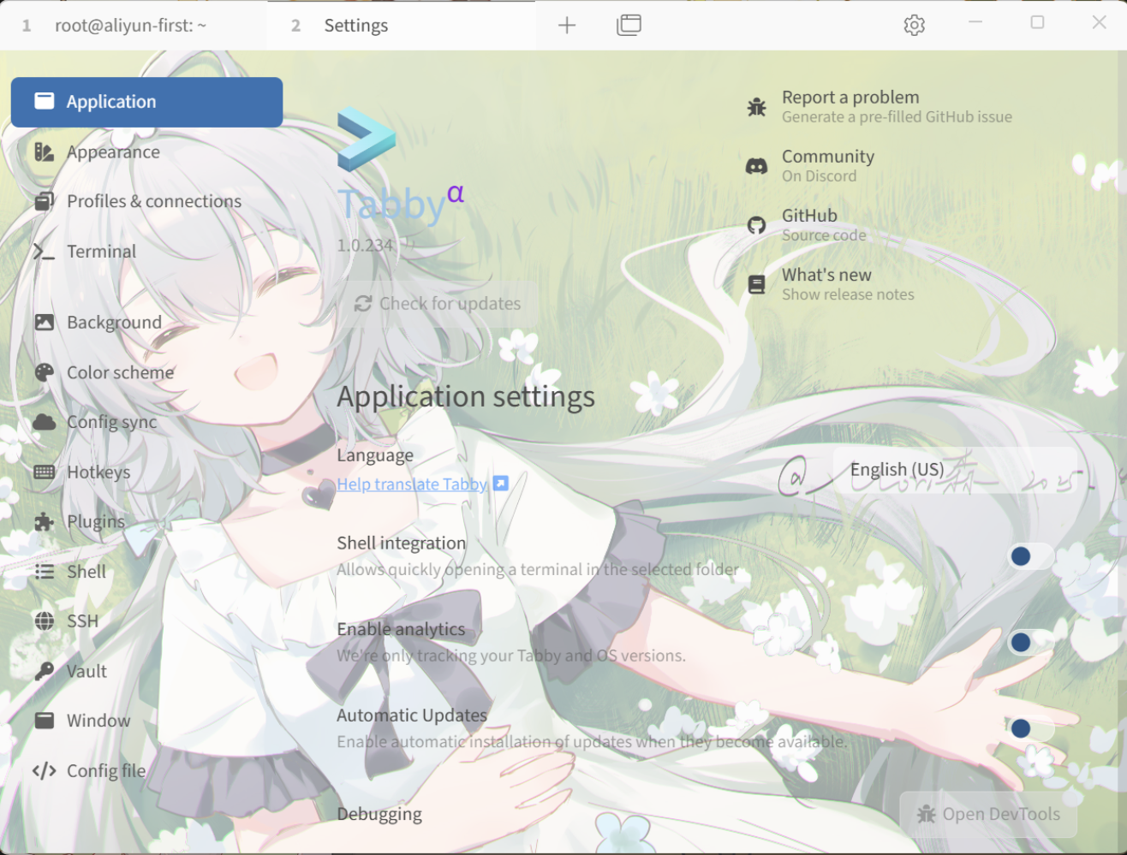Click the Shell list icon in sidebar

[x=44, y=572]
